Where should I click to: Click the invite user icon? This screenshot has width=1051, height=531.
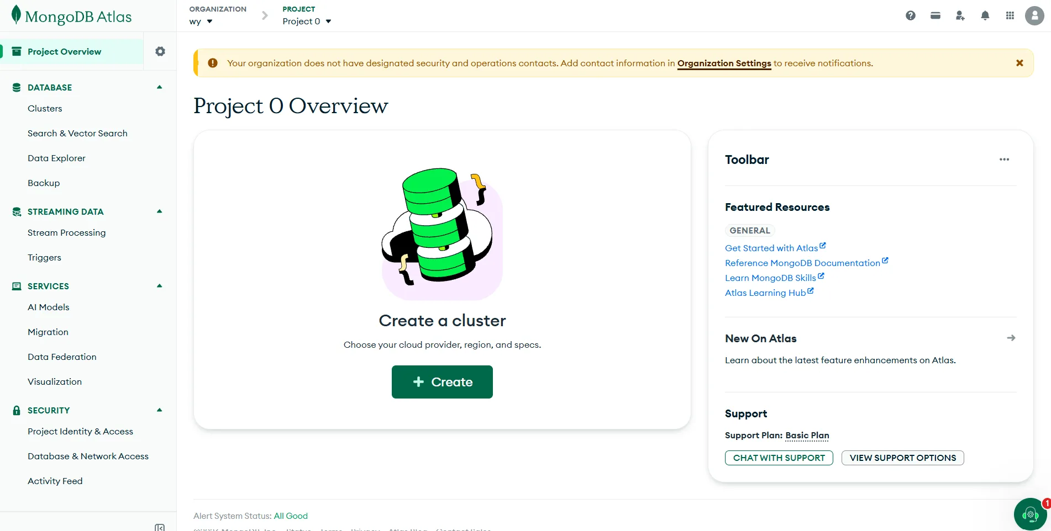(960, 15)
